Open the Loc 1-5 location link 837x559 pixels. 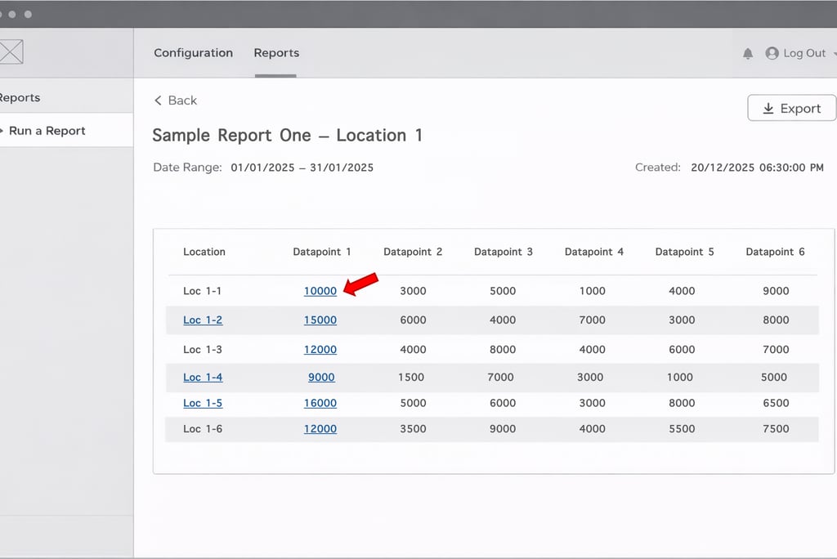[203, 403]
